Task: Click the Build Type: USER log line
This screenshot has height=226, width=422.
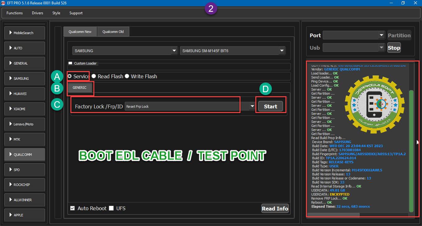Action: click(x=325, y=166)
